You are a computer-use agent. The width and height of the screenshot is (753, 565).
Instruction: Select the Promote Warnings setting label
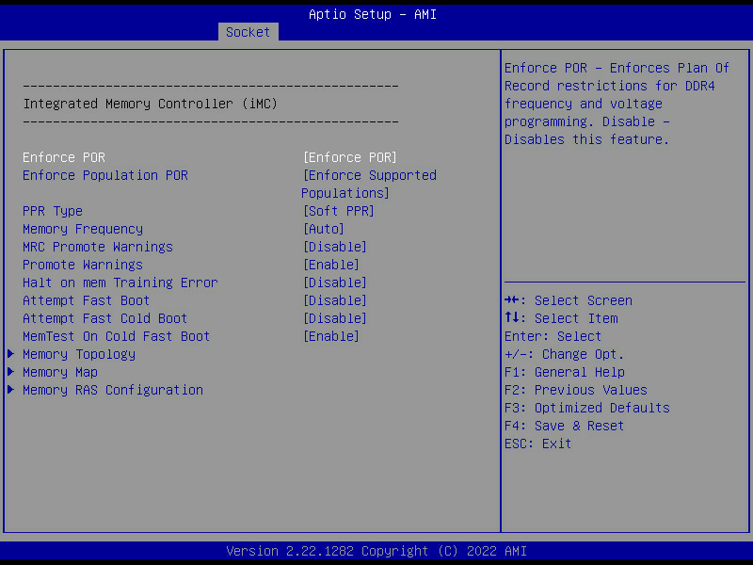click(83, 265)
